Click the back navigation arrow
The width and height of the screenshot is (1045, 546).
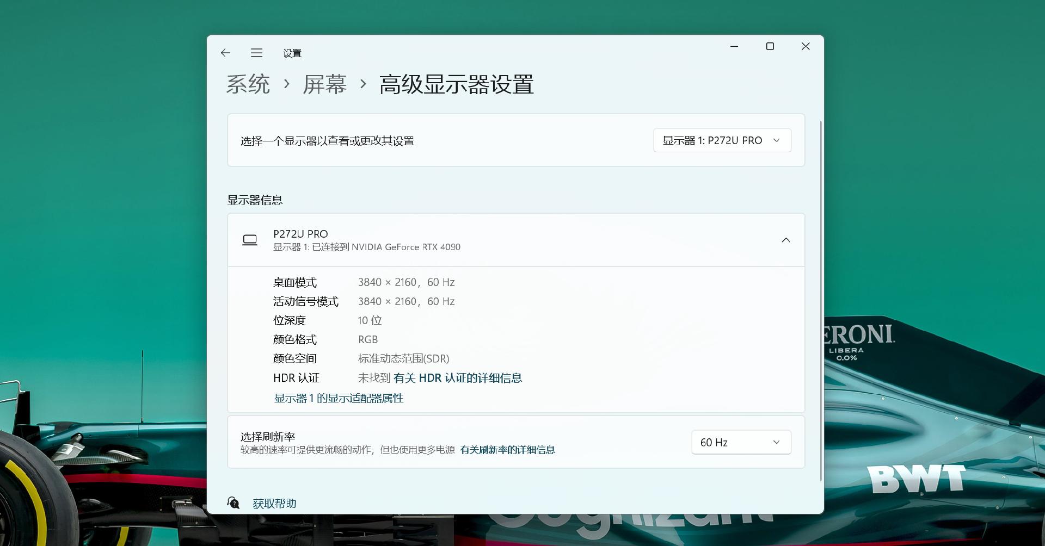click(x=226, y=53)
